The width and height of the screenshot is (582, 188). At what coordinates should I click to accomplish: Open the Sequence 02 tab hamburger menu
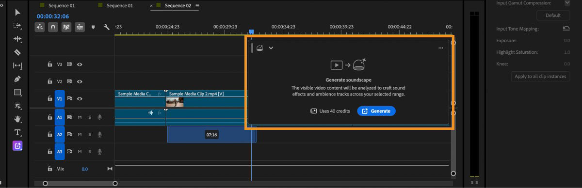pos(197,6)
